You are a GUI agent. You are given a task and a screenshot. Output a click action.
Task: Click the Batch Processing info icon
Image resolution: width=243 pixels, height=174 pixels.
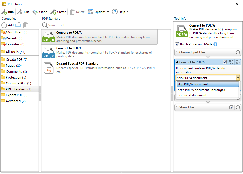[x=215, y=44]
